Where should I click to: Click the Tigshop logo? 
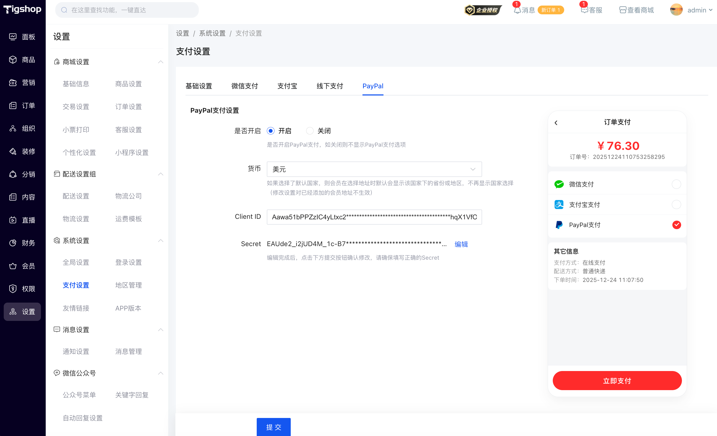click(22, 9)
